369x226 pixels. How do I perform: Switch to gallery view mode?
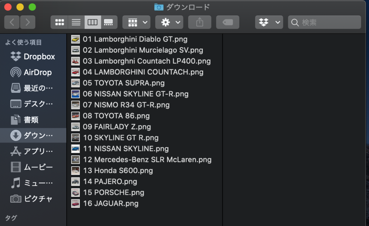click(x=108, y=22)
